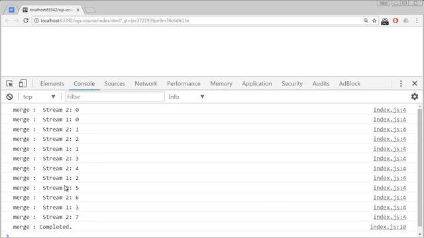Open the top context dropdown
This screenshot has height=238, width=424.
[x=39, y=97]
